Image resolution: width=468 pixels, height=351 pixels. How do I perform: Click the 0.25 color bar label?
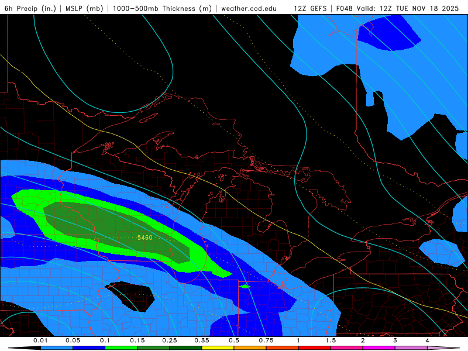point(170,340)
